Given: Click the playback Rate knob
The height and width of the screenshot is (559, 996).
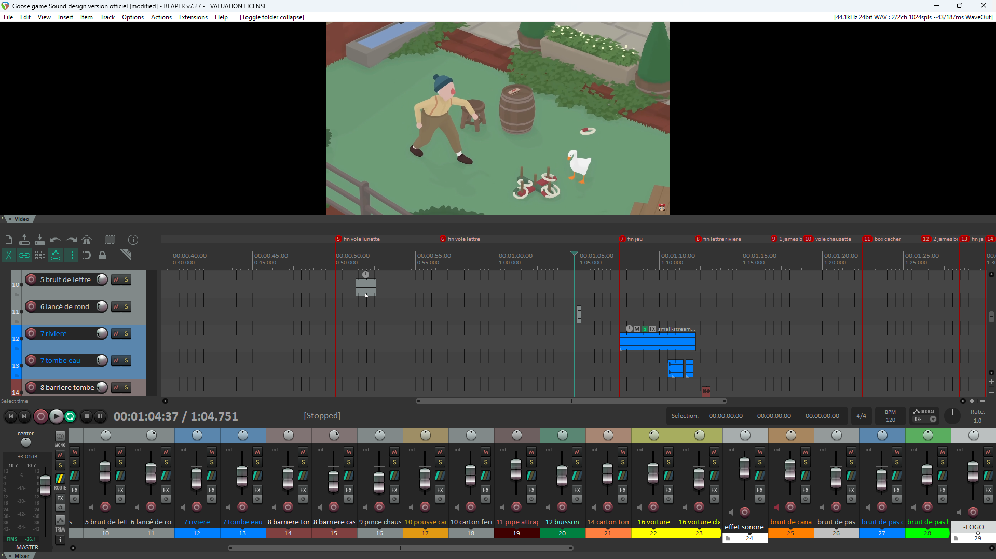Looking at the screenshot, I should [952, 415].
